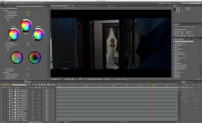Screen dimensions: 202x123
Task: Select the Rectangle shape tool
Action: 20,3
